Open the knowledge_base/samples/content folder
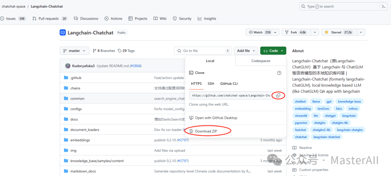The width and height of the screenshot is (391, 176). [x=97, y=161]
